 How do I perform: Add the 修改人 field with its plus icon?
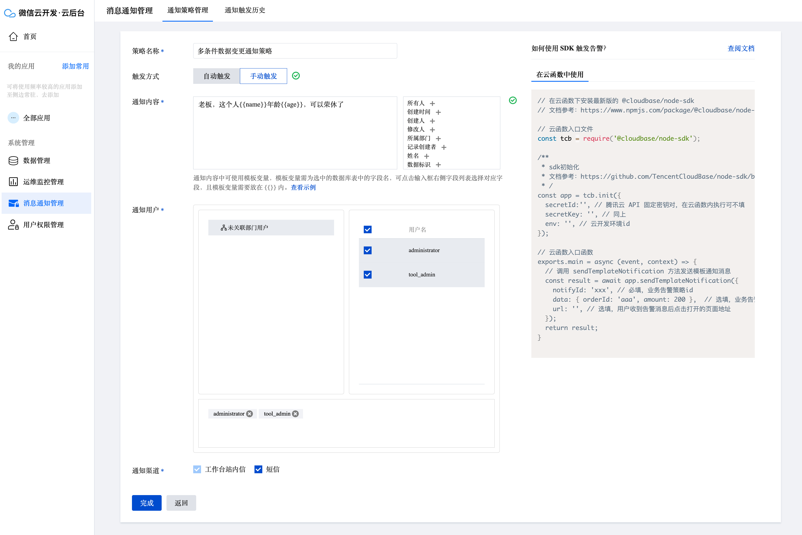(432, 130)
